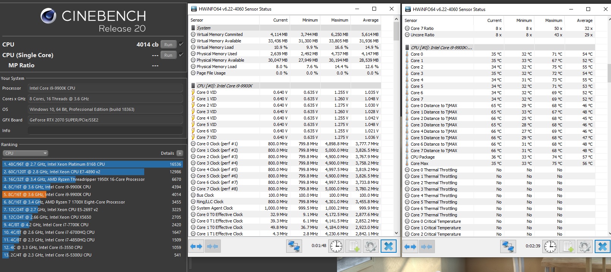
Task: Run the CPU benchmark in Cinebench
Action: [168, 45]
